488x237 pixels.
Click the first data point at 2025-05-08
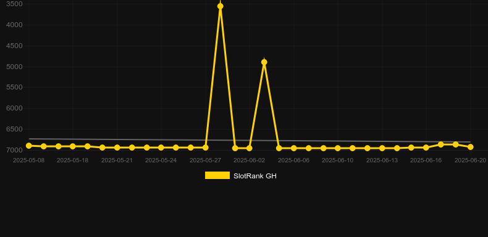click(29, 146)
